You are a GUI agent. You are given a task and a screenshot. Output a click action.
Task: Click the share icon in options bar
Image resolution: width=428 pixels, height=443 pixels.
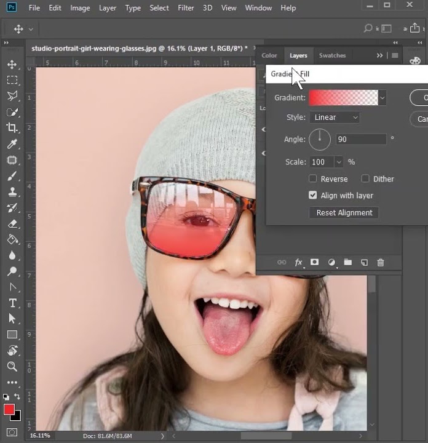pyautogui.click(x=414, y=28)
